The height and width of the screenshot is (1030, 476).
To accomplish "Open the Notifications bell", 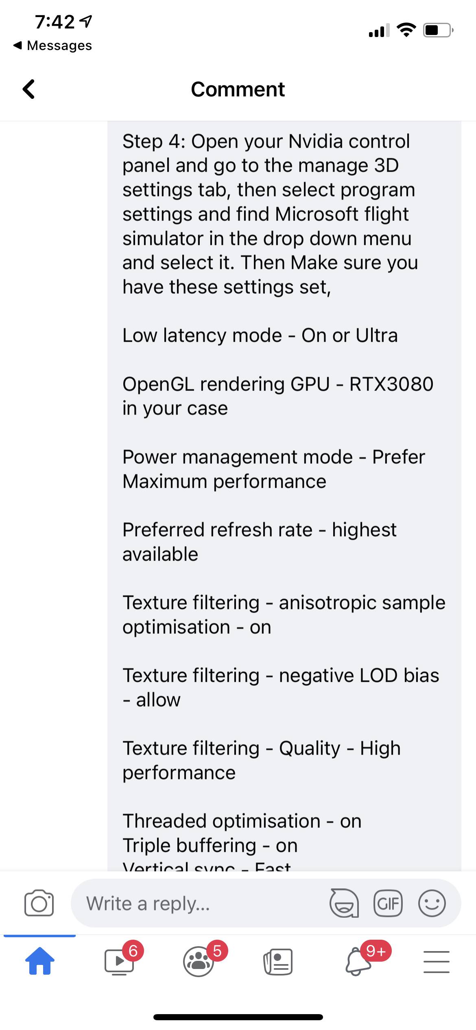I will click(358, 961).
